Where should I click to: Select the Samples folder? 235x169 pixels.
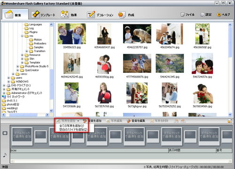[37, 47]
